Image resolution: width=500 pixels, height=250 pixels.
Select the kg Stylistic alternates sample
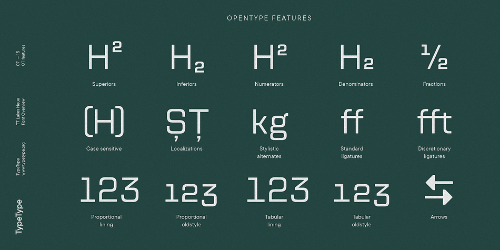(x=271, y=124)
